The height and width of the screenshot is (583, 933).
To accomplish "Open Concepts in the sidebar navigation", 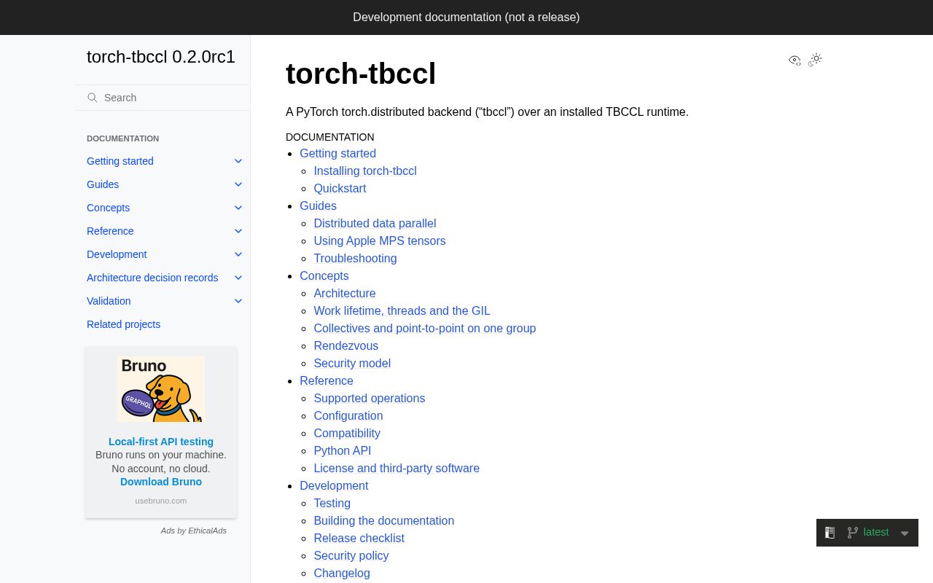I will (x=108, y=208).
